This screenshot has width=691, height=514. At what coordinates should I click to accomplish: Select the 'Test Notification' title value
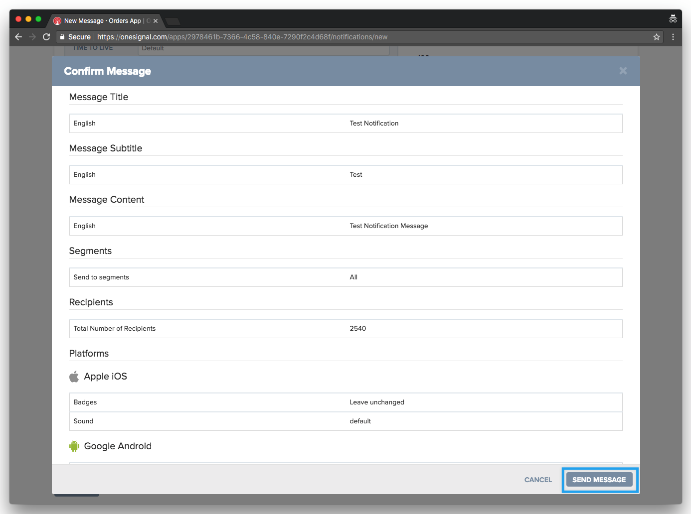(x=374, y=124)
